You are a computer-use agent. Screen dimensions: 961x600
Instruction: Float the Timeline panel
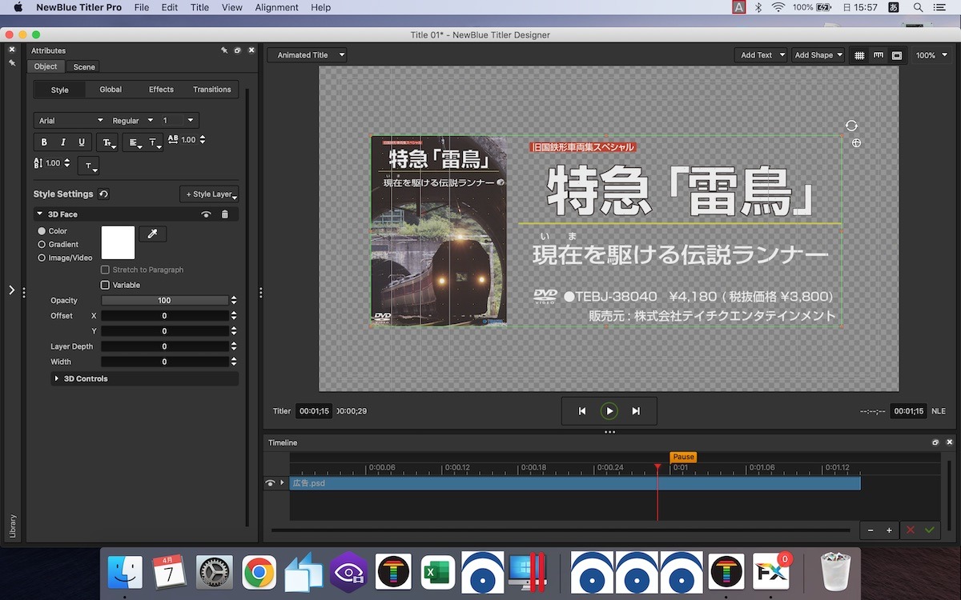[935, 442]
